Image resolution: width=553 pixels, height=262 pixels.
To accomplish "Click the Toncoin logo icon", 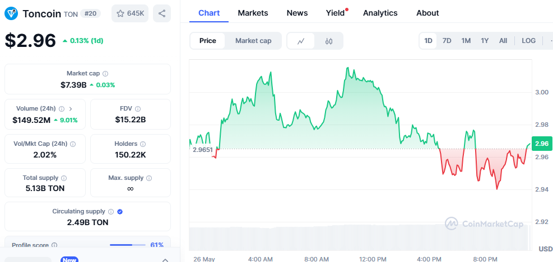I will pos(12,14).
